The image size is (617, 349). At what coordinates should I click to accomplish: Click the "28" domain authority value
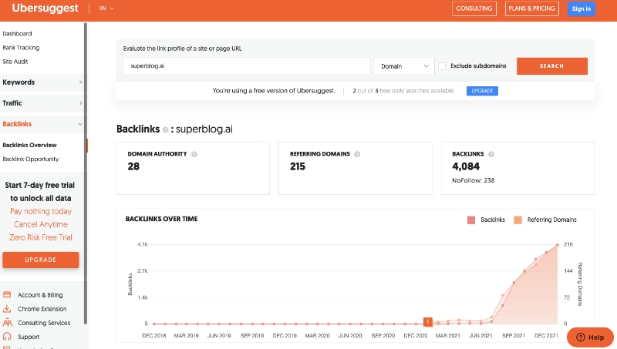point(133,166)
